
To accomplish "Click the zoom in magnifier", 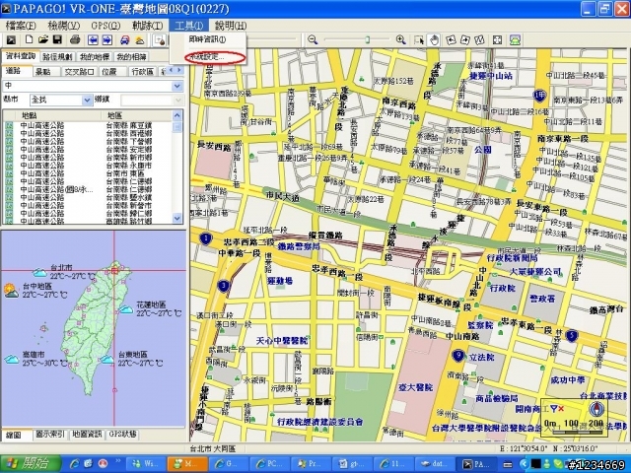I will point(400,39).
